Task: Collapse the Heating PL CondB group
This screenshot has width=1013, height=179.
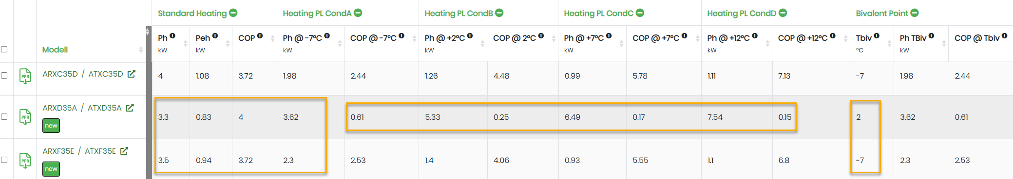Action: click(x=499, y=13)
